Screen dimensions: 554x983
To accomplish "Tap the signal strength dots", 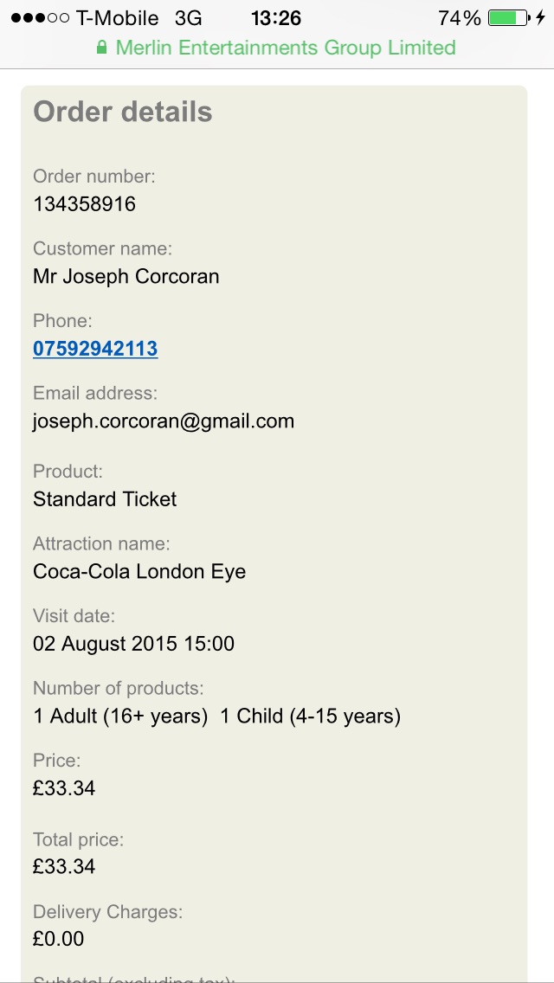I will click(x=40, y=18).
